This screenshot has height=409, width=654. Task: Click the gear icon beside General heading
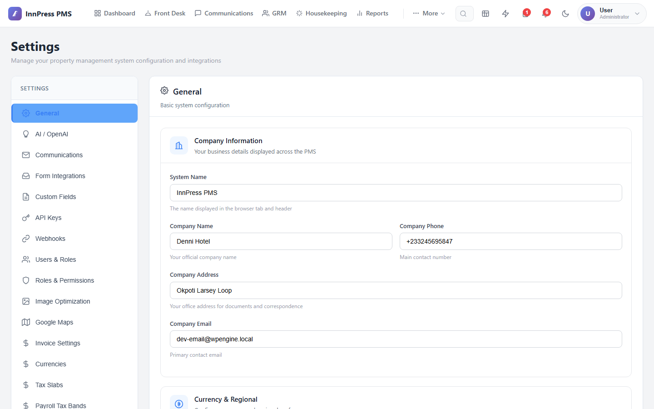tap(164, 91)
